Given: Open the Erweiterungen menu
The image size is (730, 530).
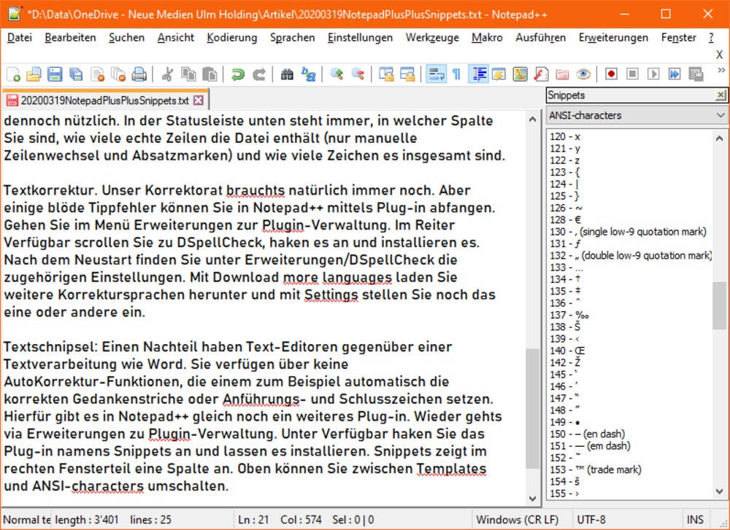Looking at the screenshot, I should coord(612,37).
